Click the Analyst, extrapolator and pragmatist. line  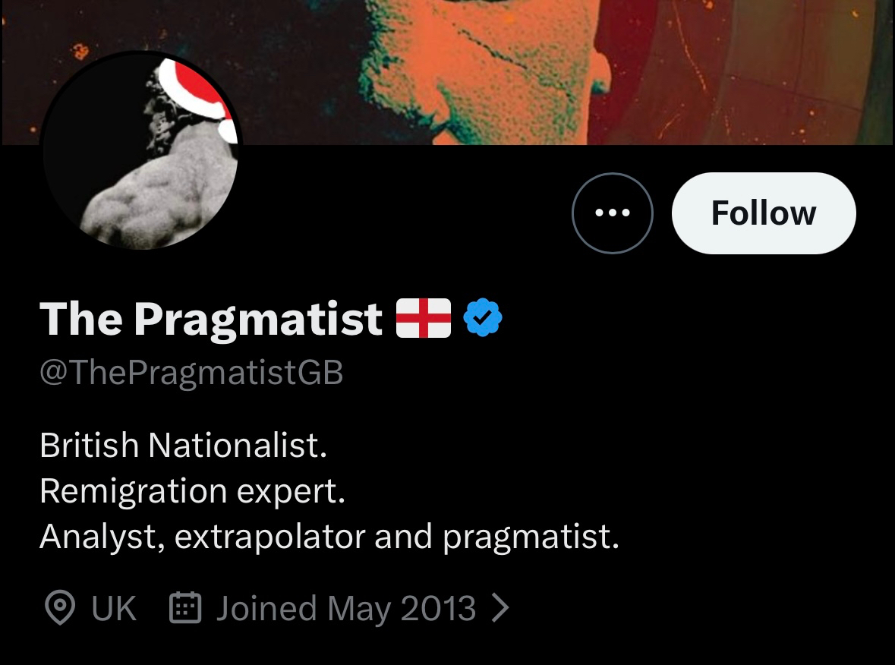coord(329,537)
